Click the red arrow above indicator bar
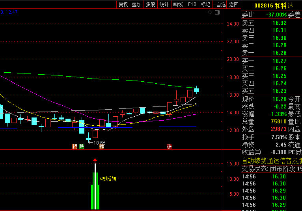 click(x=95, y=161)
